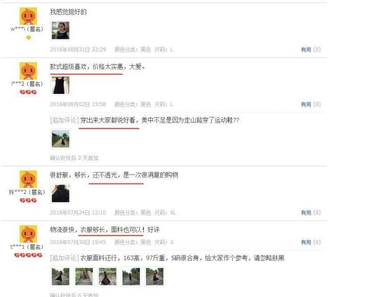383x297 pixels.
Task: Open woman photo thumbnail in first review
Action: [x=61, y=31]
